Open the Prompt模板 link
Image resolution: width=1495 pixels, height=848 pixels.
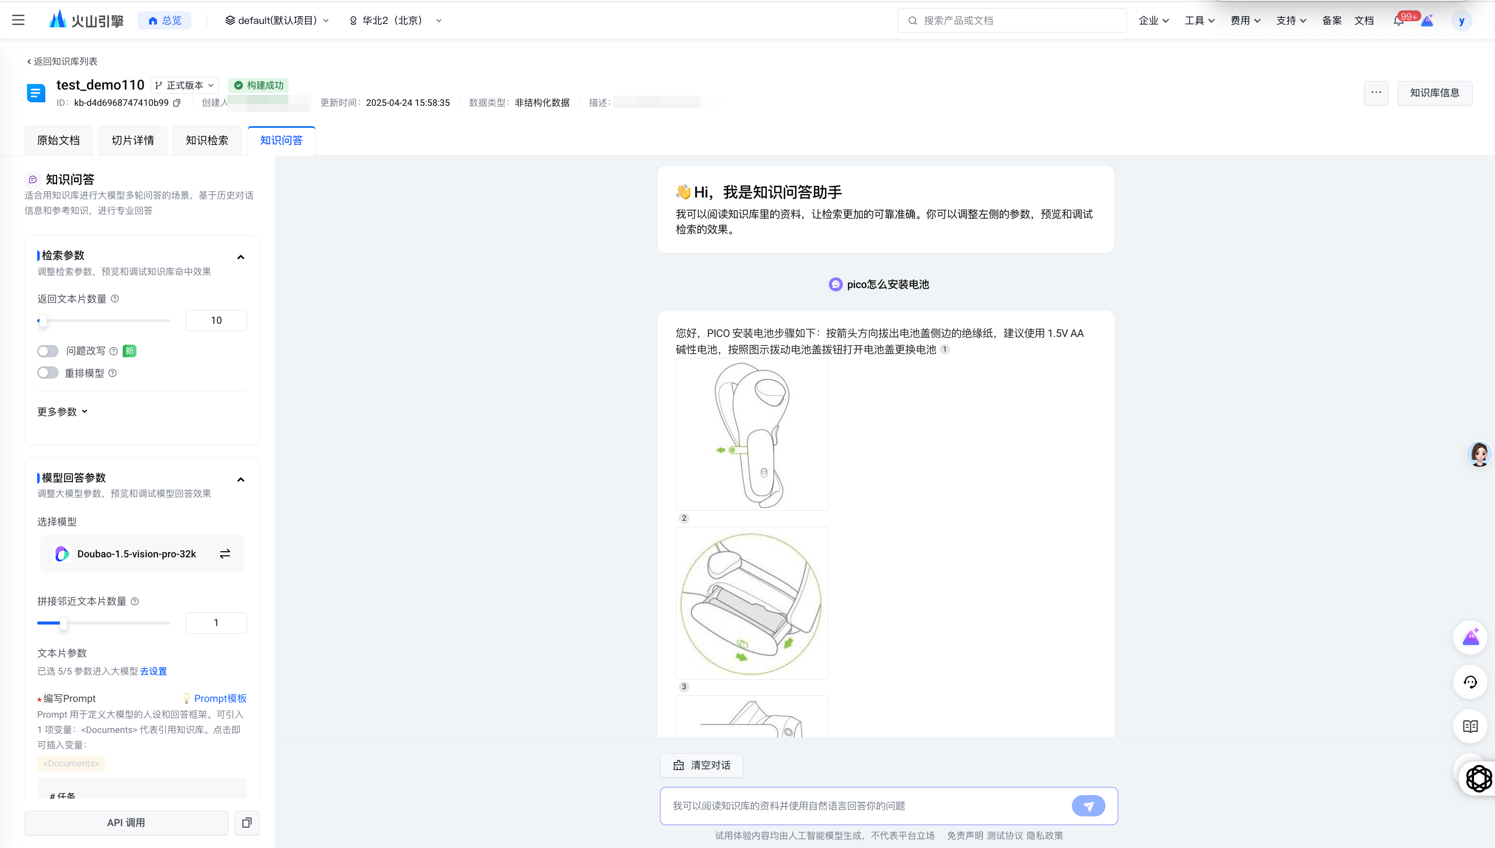point(219,698)
